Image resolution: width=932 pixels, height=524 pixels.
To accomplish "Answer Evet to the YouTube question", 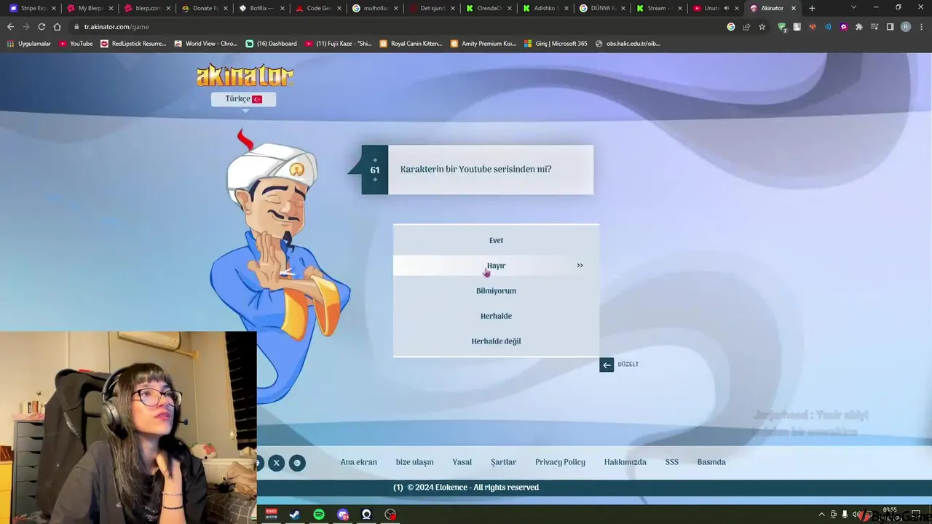I will tap(496, 240).
